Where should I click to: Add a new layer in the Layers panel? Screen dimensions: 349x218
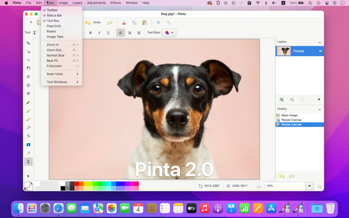point(282,99)
